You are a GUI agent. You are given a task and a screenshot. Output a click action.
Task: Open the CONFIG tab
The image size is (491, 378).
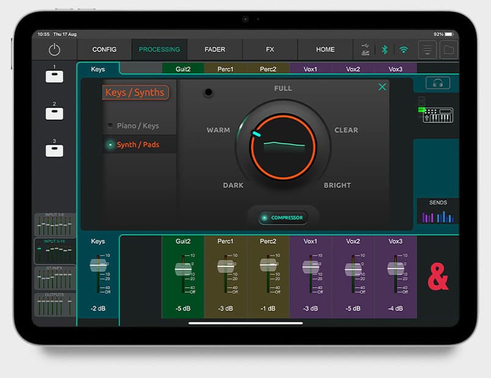point(104,49)
